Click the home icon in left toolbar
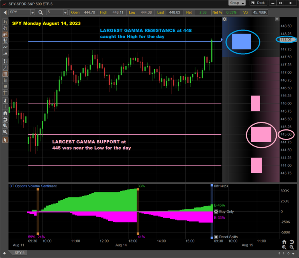Viewport: 299px width, 258px height. (x=5, y=113)
